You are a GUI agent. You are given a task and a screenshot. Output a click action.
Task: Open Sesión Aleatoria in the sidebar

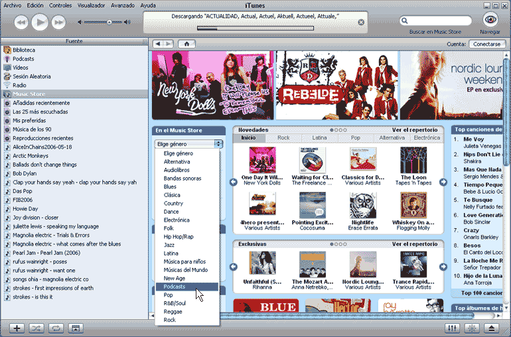(x=74, y=76)
